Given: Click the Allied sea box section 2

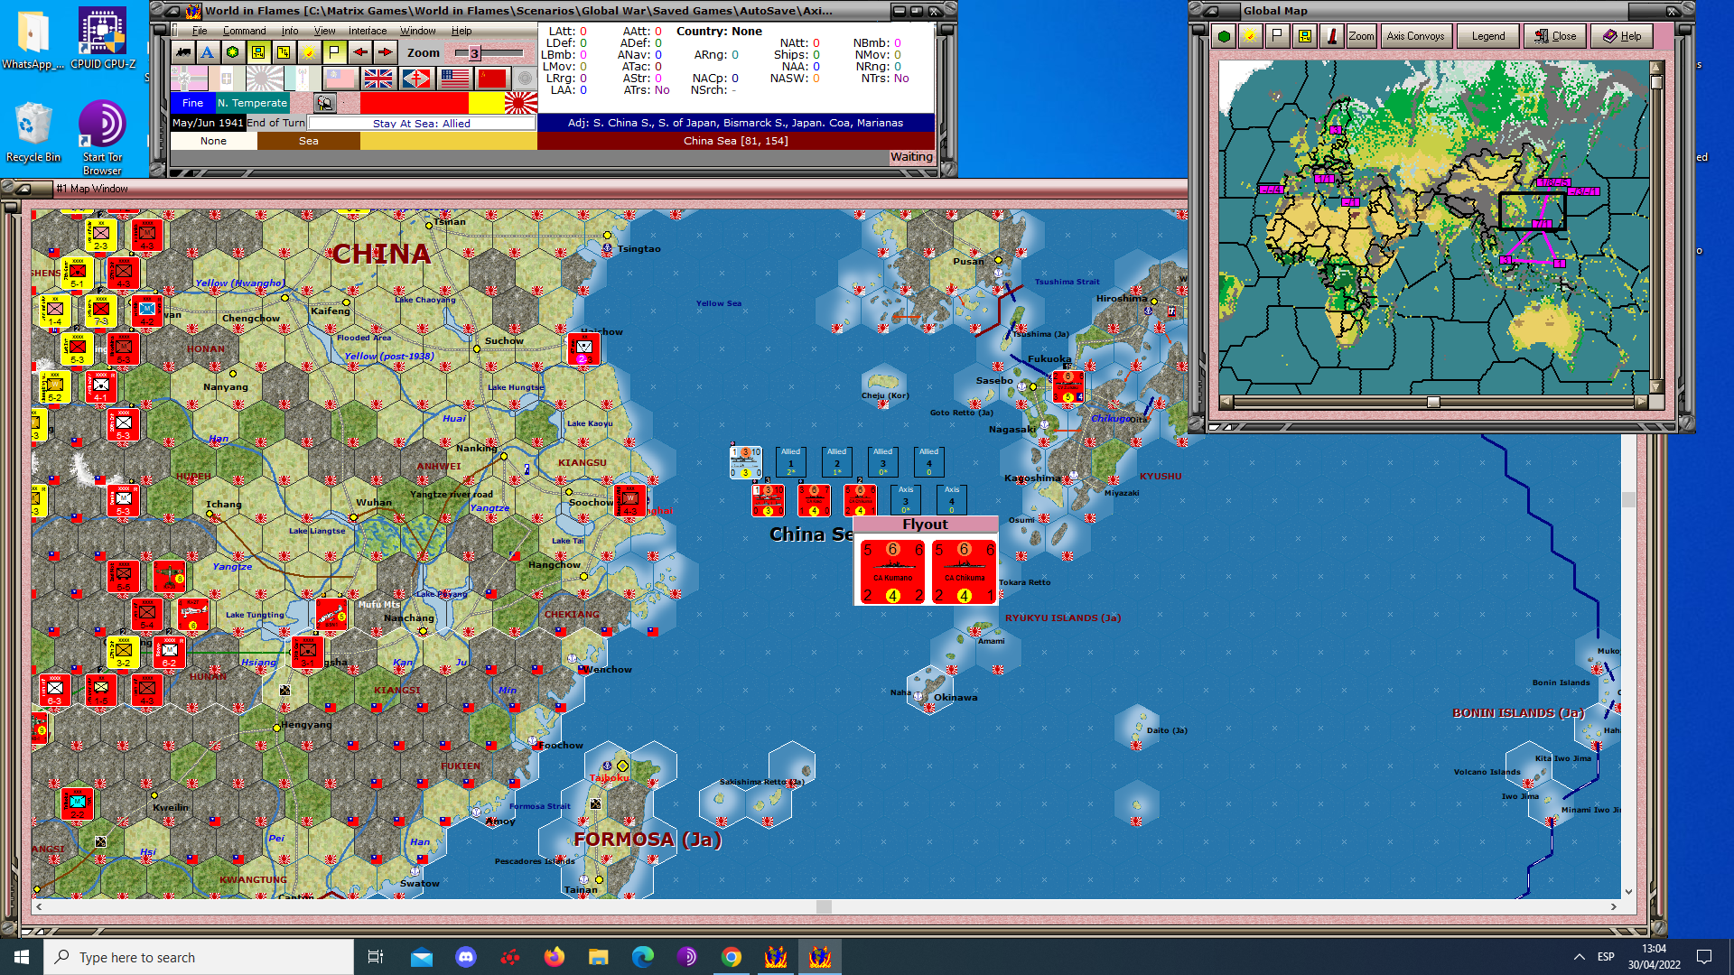Looking at the screenshot, I should (837, 462).
